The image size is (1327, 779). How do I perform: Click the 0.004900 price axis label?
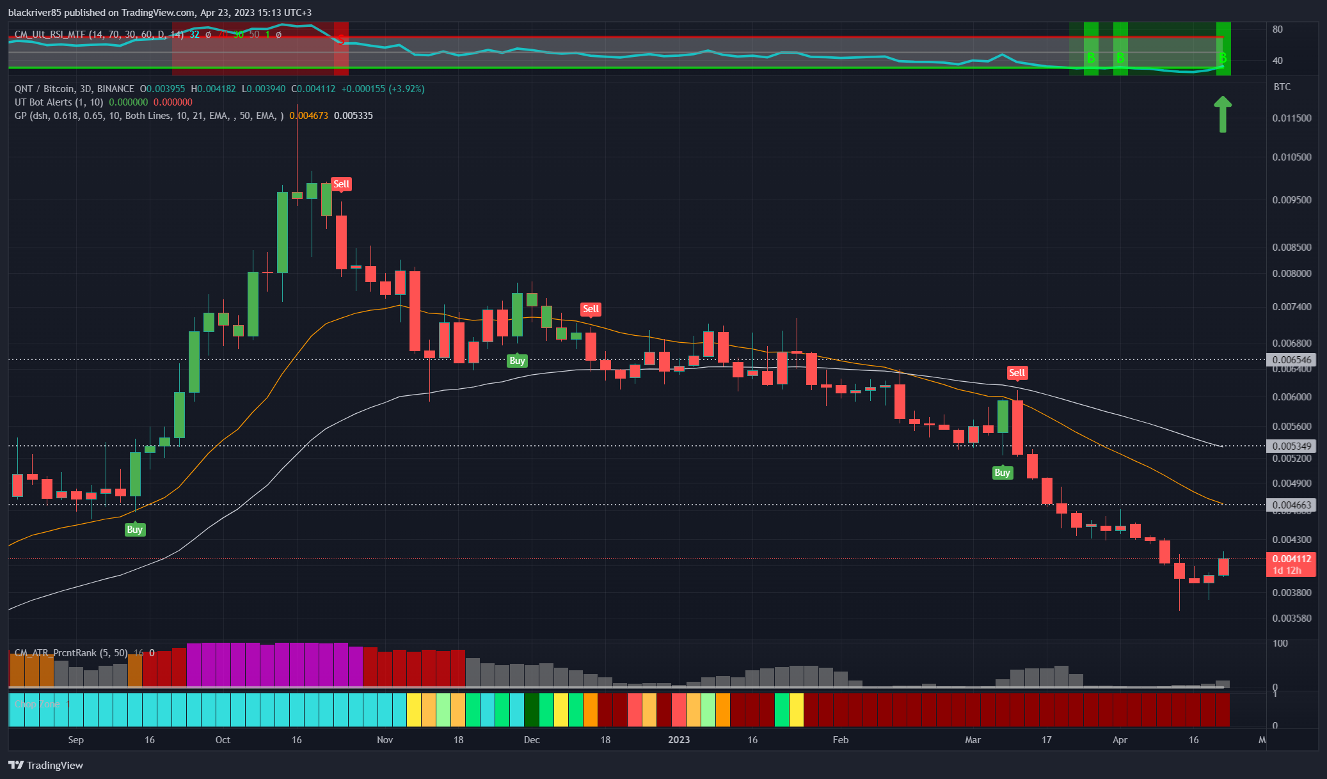pos(1292,484)
